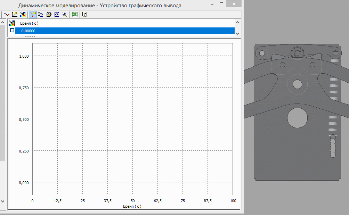Print the graph with the printer icon
The height and width of the screenshot is (215, 349).
coord(49,14)
